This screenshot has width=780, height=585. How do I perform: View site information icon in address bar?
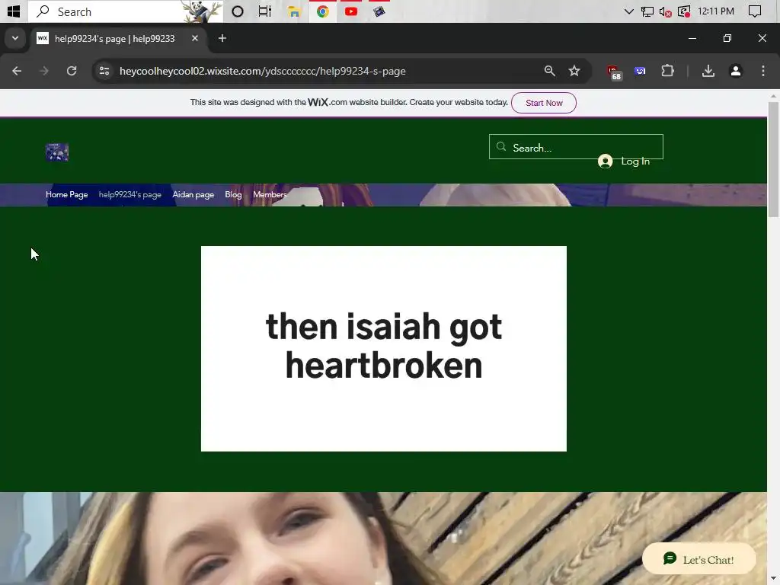coord(104,71)
